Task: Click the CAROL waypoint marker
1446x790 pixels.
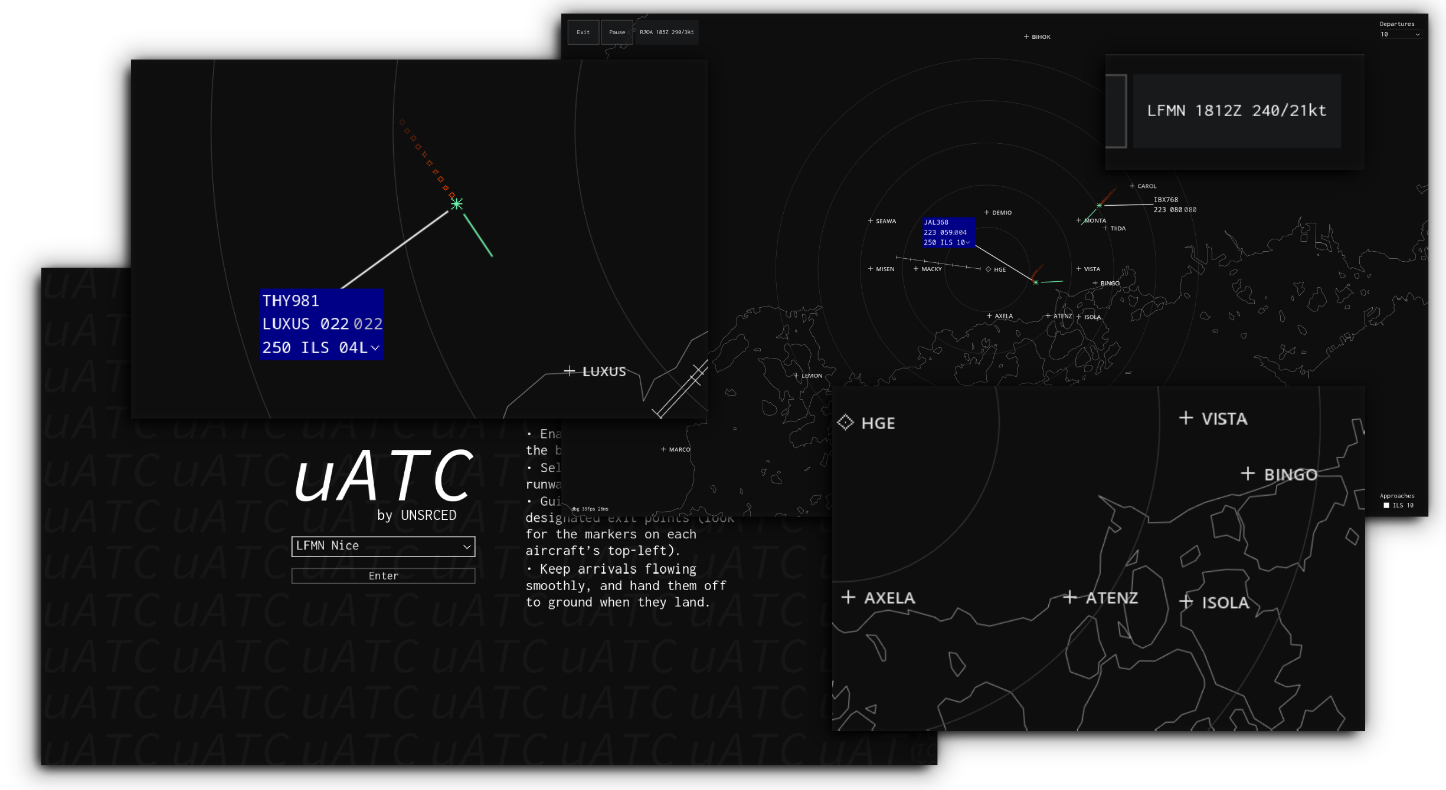Action: click(1131, 185)
